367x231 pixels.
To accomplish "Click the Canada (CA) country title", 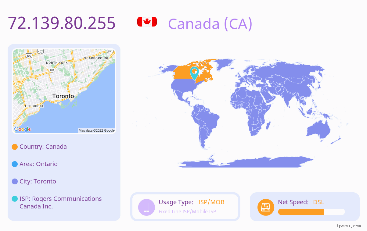I will tap(210, 23).
